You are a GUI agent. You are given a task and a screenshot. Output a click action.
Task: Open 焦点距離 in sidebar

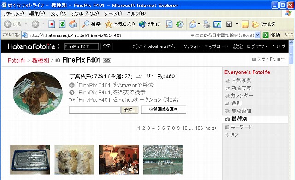(241, 111)
